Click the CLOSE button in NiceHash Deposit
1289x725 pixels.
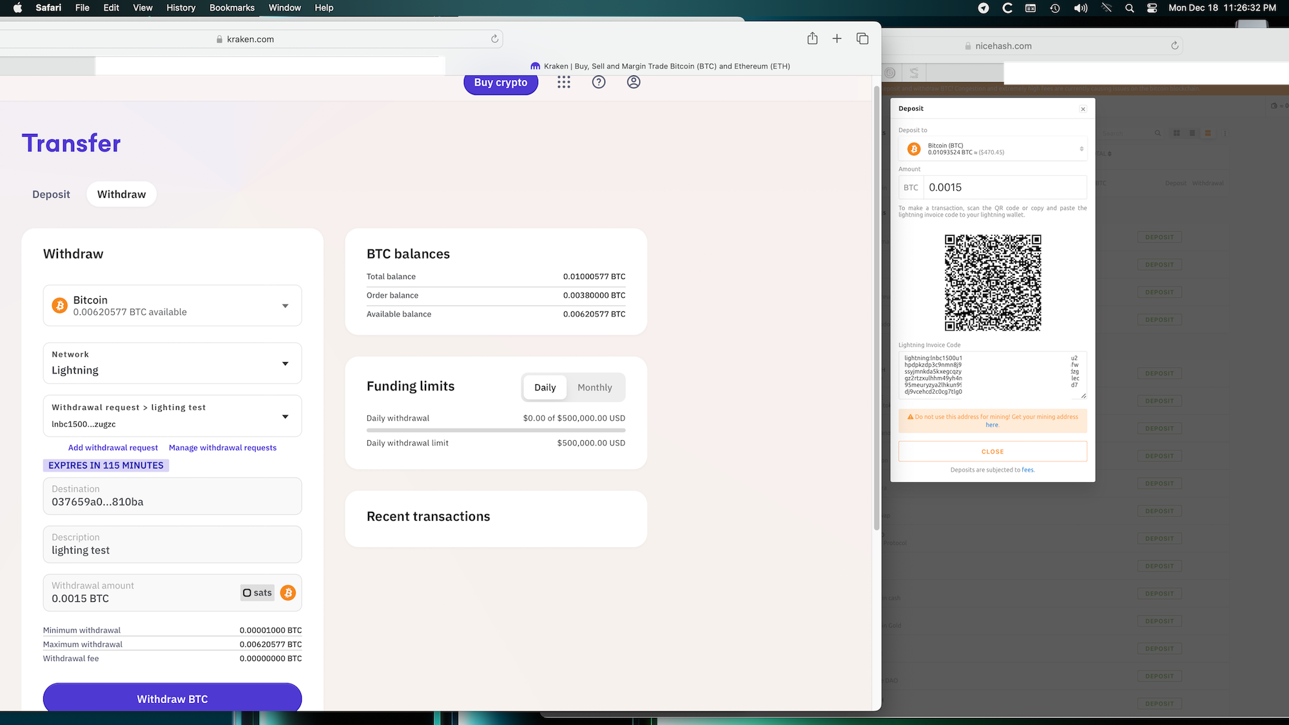(993, 451)
